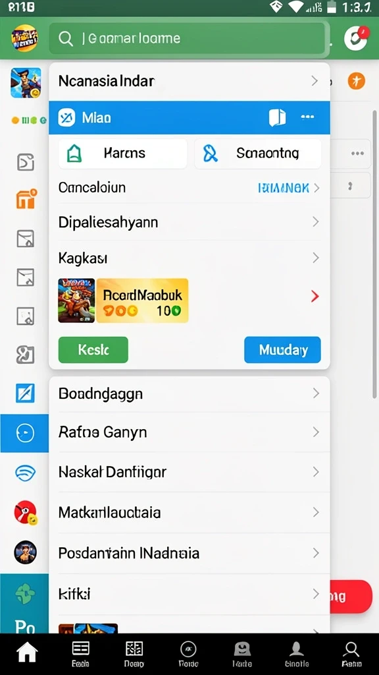Focus the green search field
This screenshot has height=675, width=379.
(x=188, y=38)
